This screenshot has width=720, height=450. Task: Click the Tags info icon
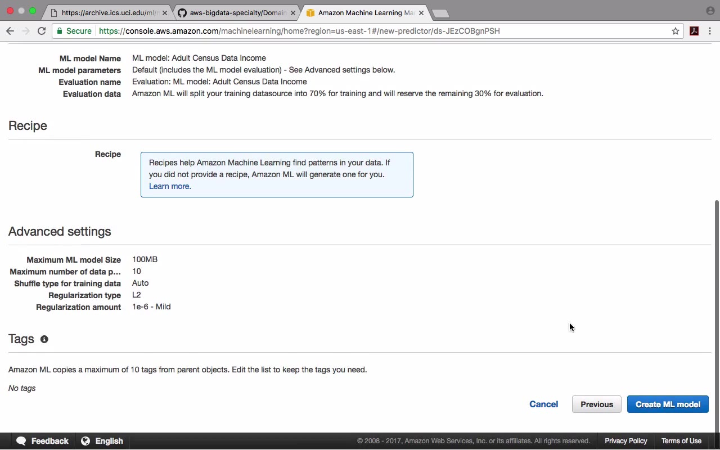point(44,339)
